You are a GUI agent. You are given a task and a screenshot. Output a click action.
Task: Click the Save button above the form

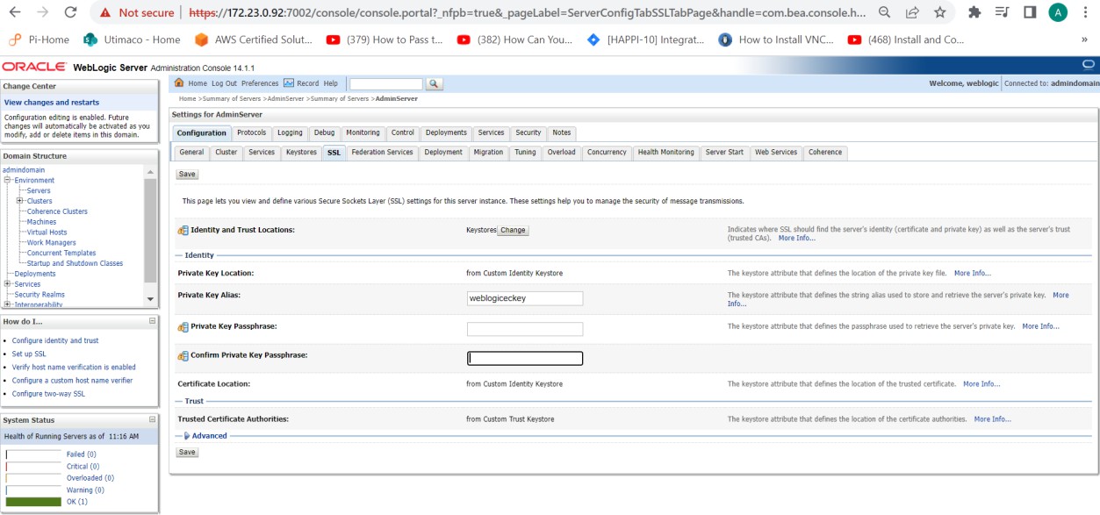click(x=187, y=174)
